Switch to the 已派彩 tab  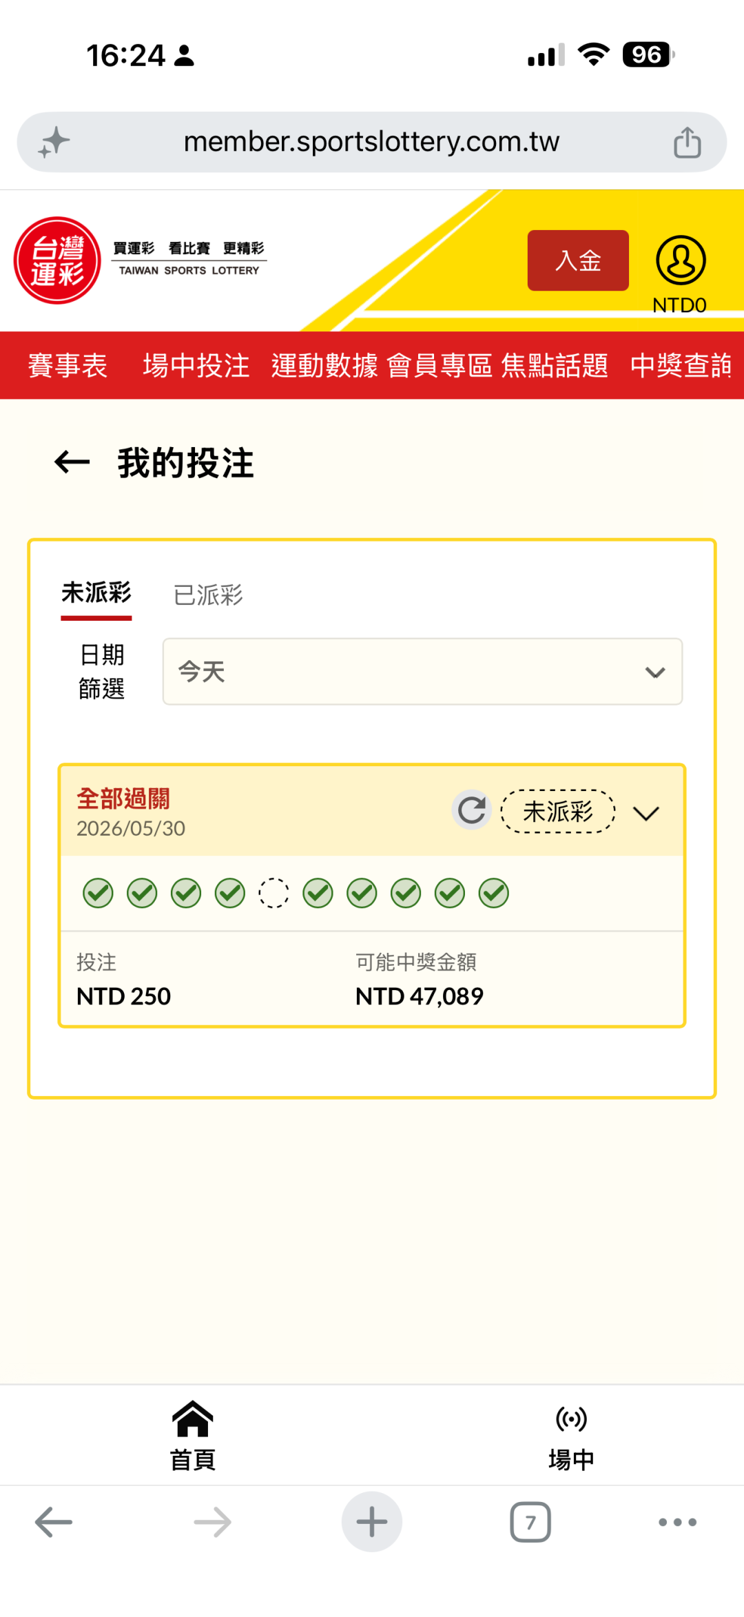click(208, 595)
